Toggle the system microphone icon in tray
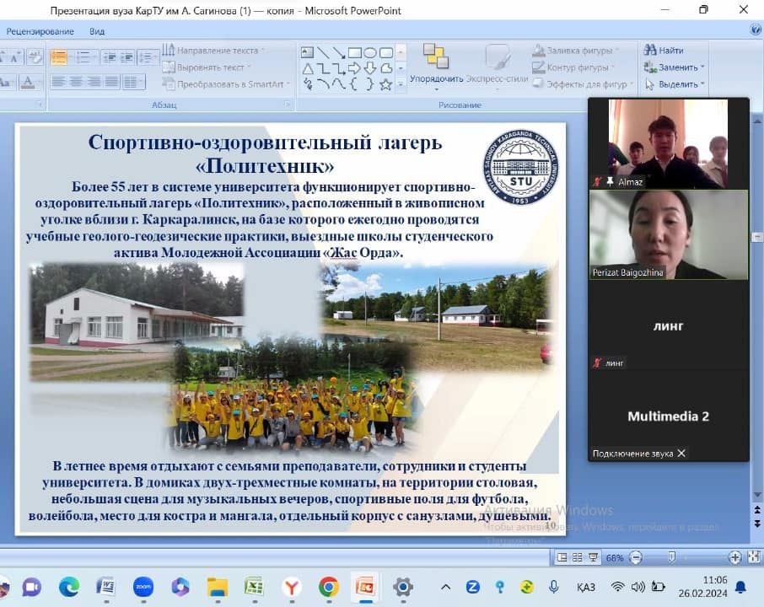The image size is (764, 607). [x=554, y=587]
